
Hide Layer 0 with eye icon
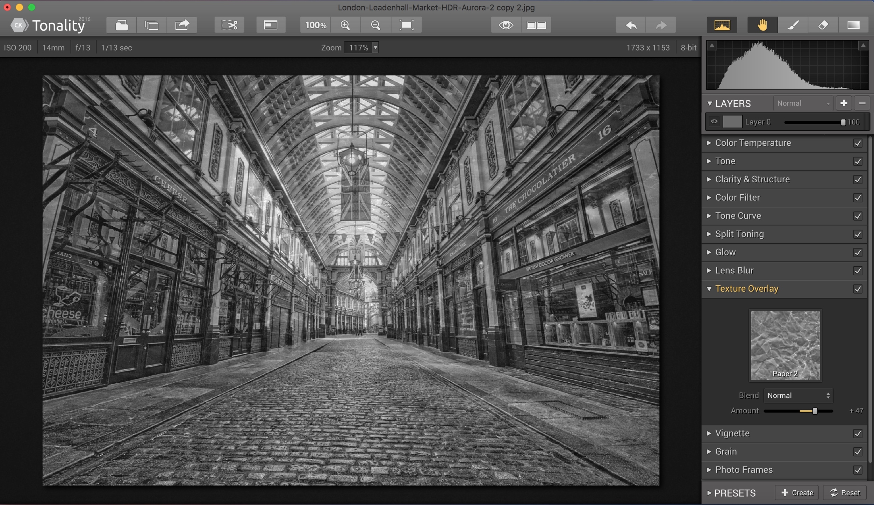point(714,122)
